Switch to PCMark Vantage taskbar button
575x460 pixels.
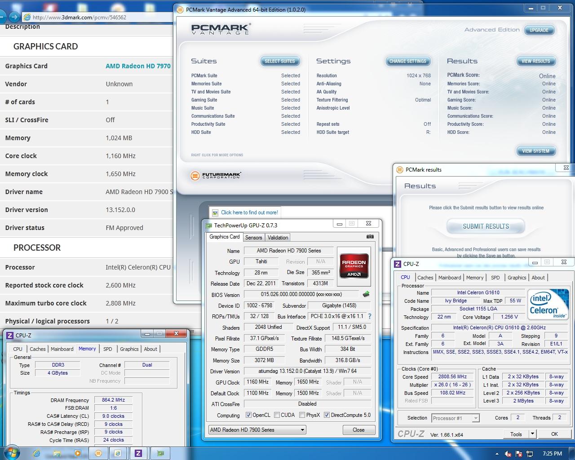[x=98, y=453]
